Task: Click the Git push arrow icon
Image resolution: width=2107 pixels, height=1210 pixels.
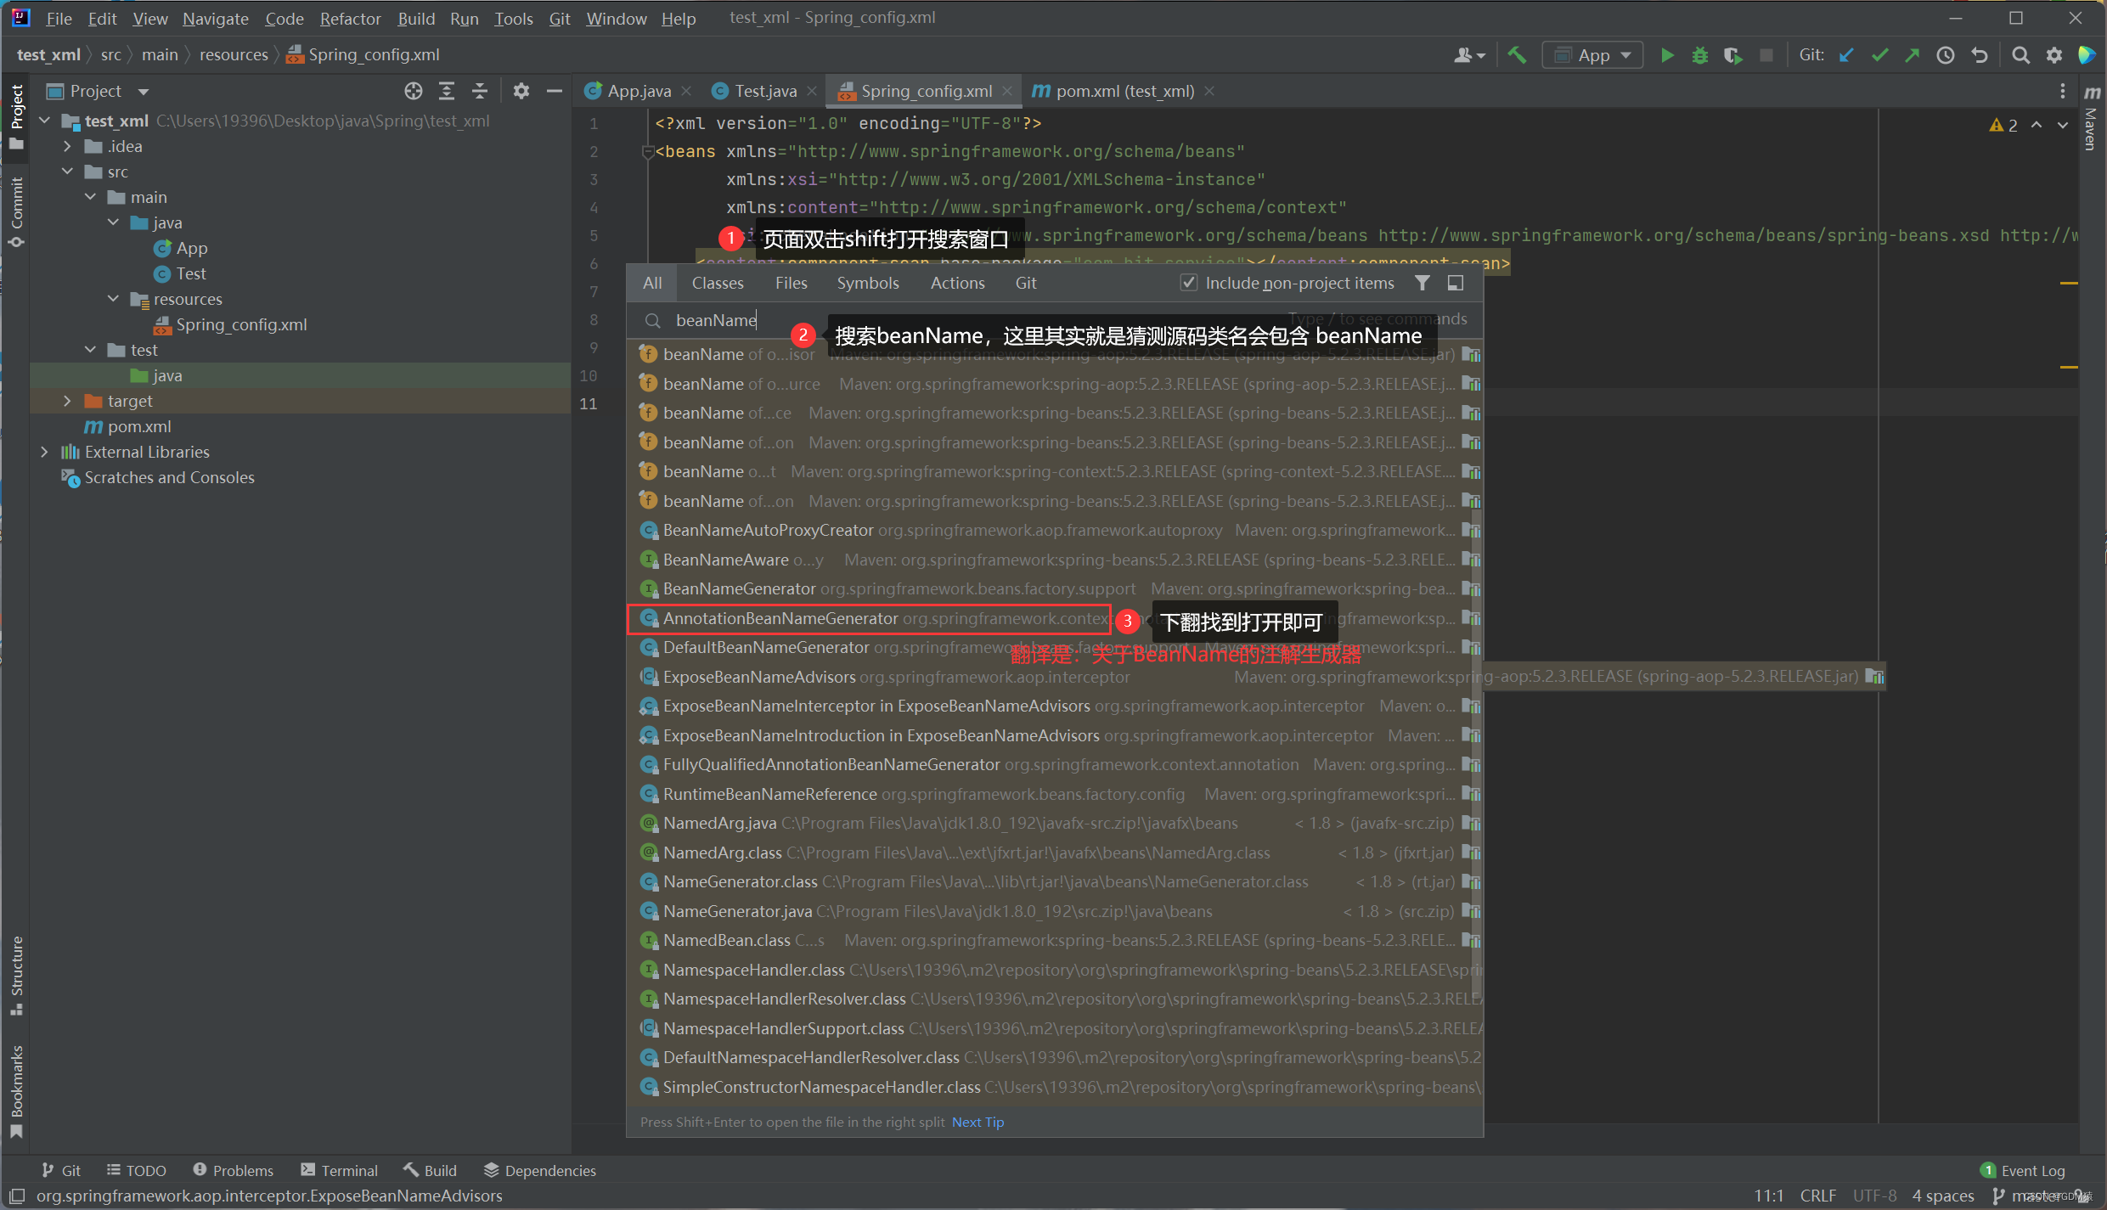Action: tap(1912, 55)
